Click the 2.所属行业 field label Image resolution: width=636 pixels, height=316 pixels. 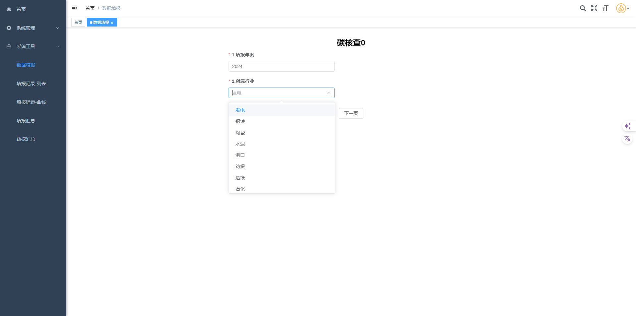point(243,81)
